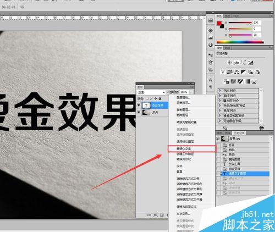Select the 删除图层 history state
275x232 pixels.
[245, 159]
